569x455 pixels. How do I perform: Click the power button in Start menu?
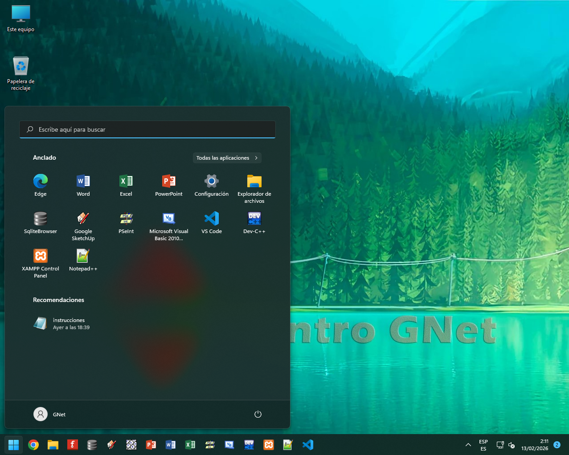coord(258,414)
